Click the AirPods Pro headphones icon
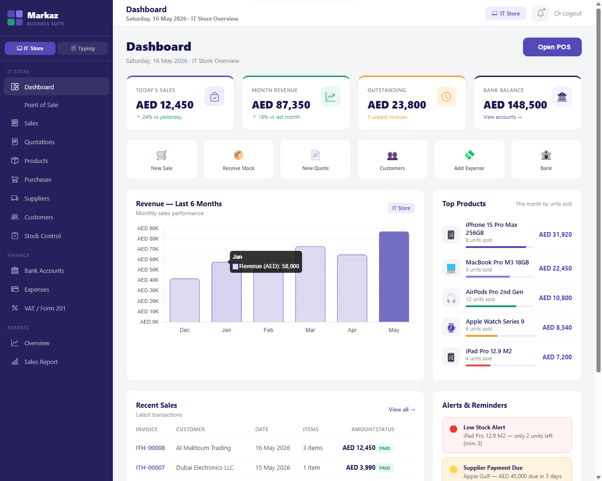 tap(451, 298)
